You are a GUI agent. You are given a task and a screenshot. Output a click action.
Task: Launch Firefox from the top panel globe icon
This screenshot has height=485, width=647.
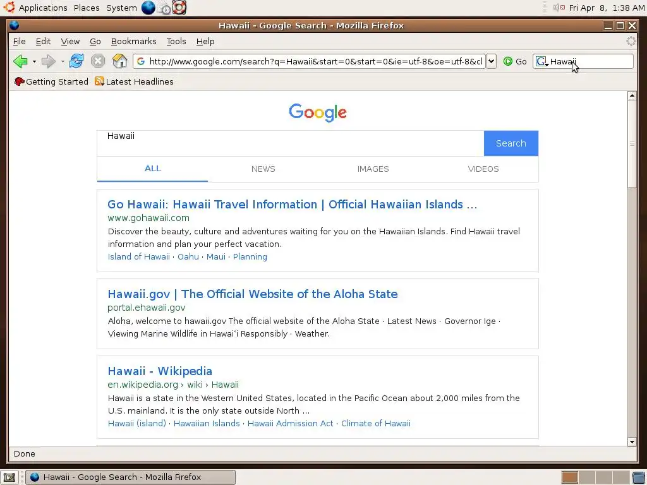148,8
